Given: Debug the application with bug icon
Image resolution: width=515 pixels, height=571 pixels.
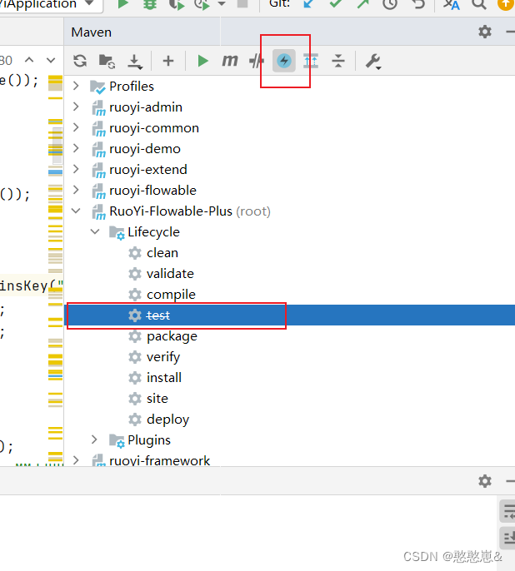Looking at the screenshot, I should (150, 4).
